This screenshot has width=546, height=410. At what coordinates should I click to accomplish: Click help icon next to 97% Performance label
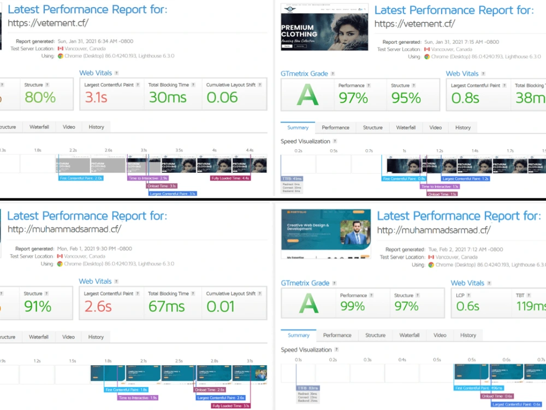(x=369, y=85)
